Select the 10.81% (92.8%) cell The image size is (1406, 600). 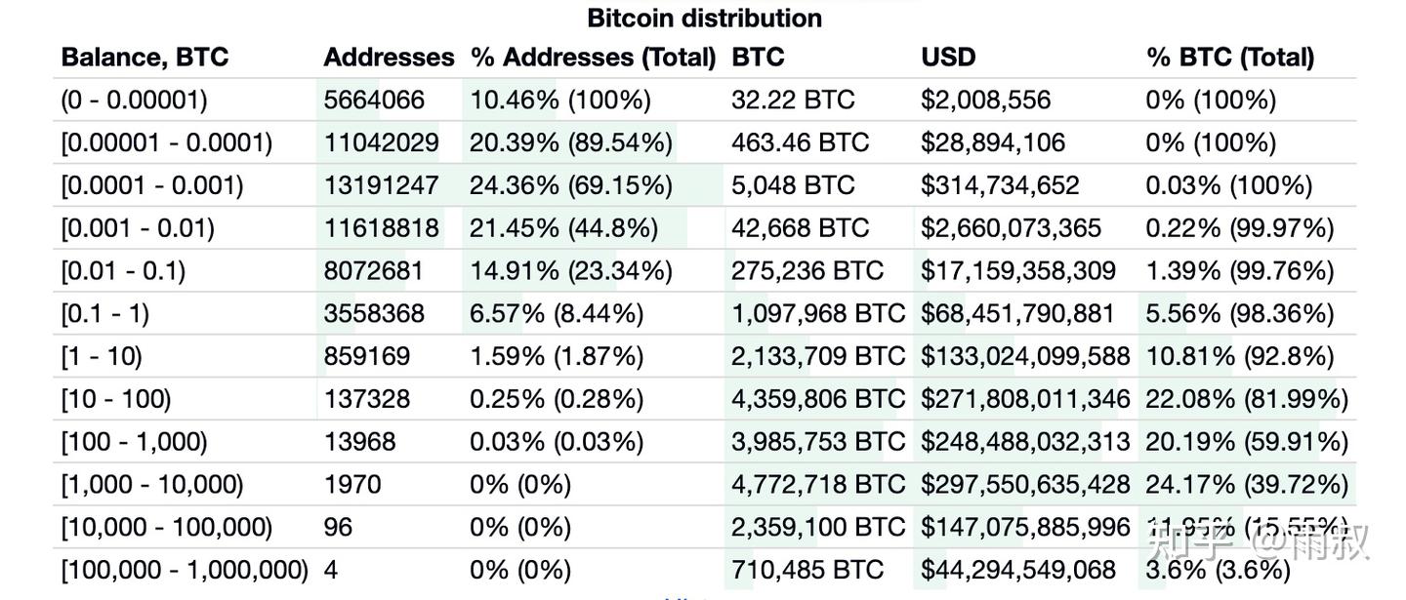[x=1240, y=356]
